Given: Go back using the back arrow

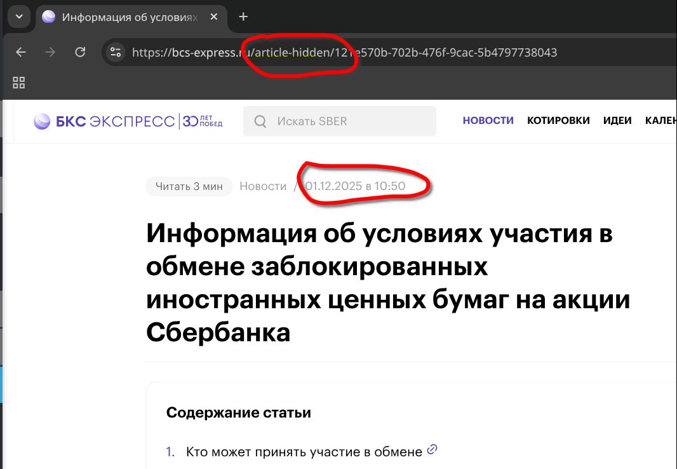Looking at the screenshot, I should point(21,52).
